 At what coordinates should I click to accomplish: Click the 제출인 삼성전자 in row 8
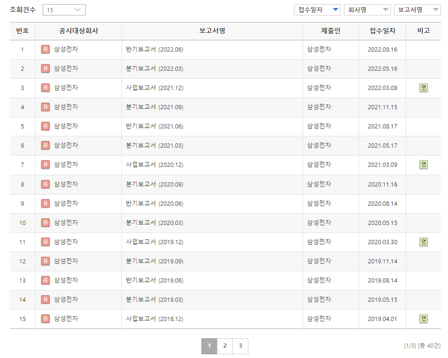pyautogui.click(x=319, y=184)
